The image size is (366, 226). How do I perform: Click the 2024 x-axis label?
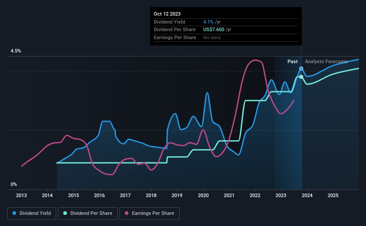click(x=307, y=195)
